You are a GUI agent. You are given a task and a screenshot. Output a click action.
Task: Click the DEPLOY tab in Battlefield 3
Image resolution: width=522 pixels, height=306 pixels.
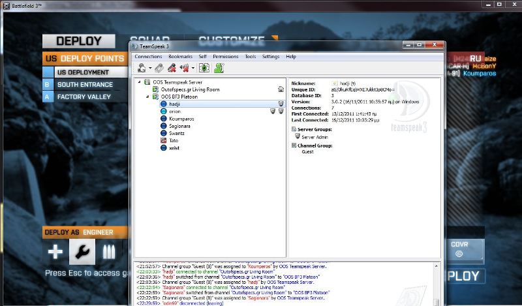[x=79, y=41]
